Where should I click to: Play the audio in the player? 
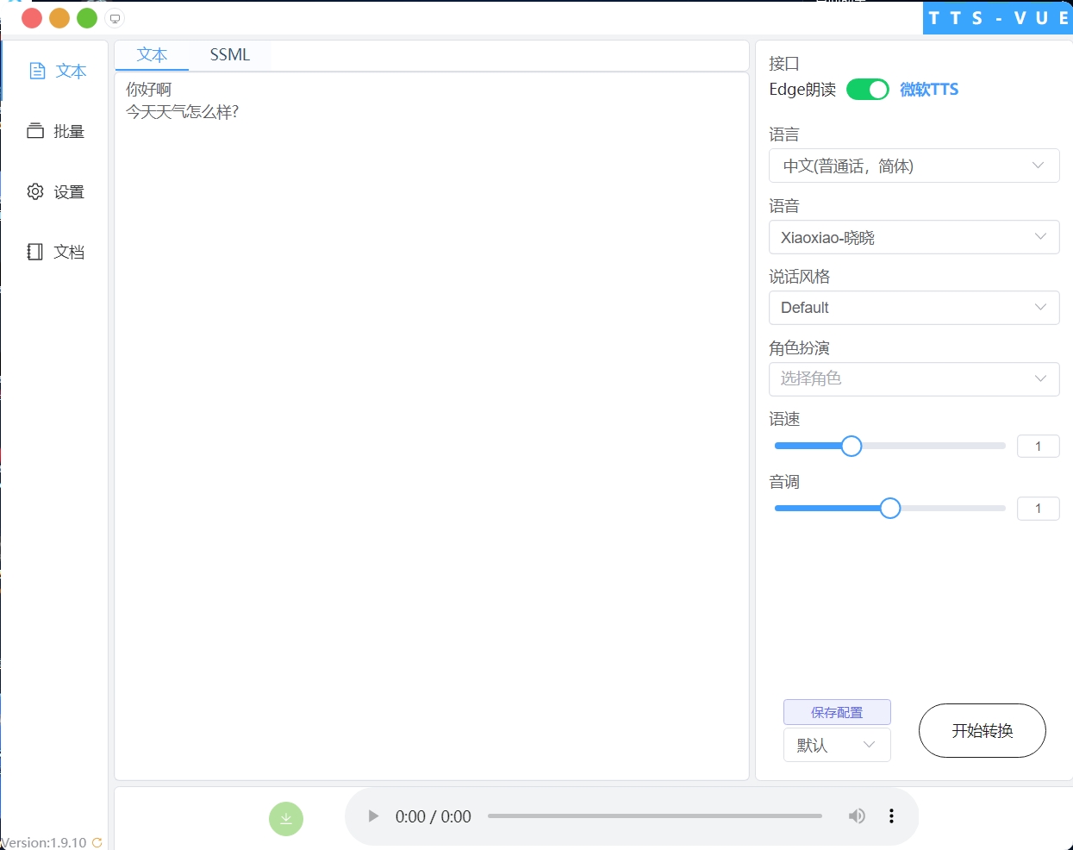click(373, 816)
